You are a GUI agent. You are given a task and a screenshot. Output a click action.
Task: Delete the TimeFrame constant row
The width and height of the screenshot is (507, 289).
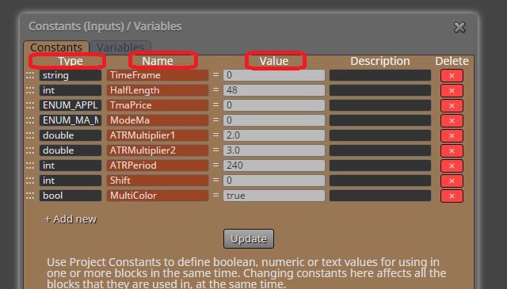(x=452, y=76)
